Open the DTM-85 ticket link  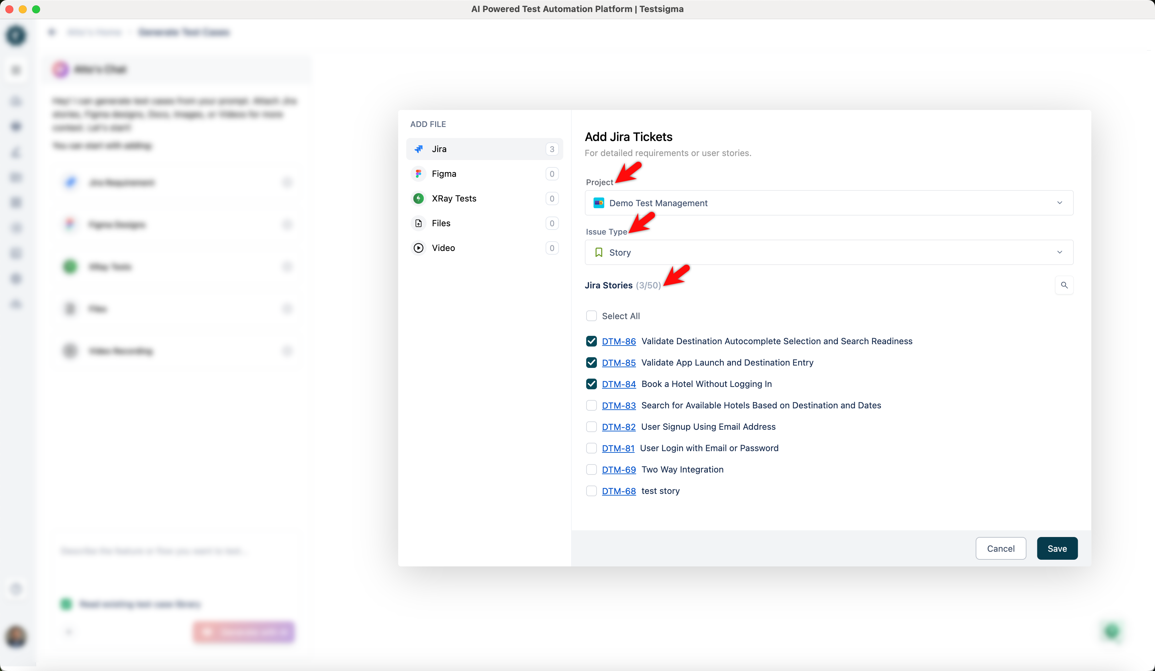(618, 363)
